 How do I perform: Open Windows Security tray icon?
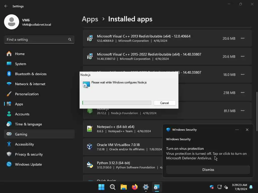[x=212, y=187]
